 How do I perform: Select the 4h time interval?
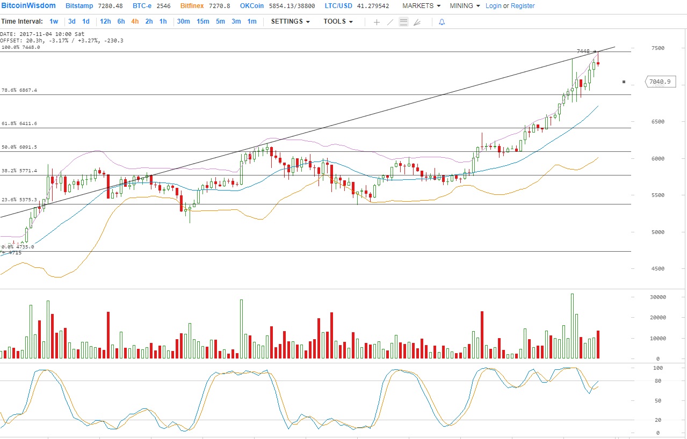(x=135, y=21)
